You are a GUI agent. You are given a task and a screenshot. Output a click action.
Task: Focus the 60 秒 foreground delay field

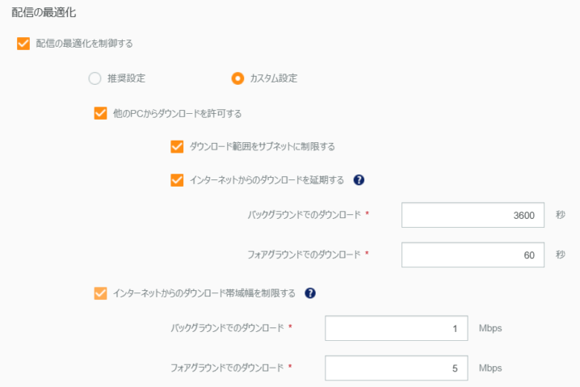473,255
